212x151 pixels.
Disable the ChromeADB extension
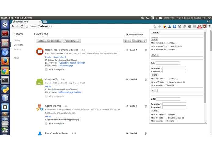pos(127,79)
